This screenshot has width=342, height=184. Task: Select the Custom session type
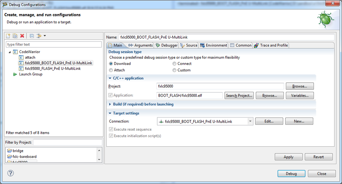pyautogui.click(x=174, y=70)
